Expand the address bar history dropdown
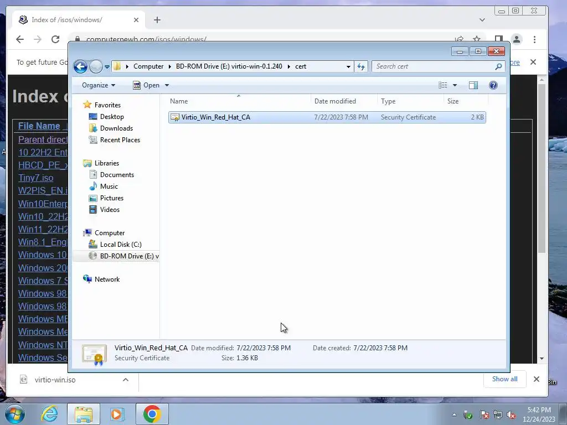This screenshot has height=425, width=567. [348, 67]
